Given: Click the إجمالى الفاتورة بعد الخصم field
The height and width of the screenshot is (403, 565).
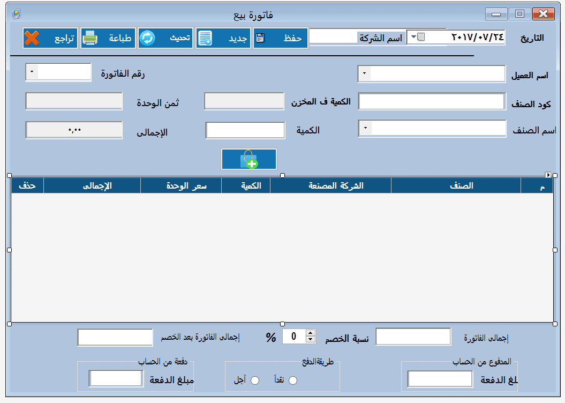Looking at the screenshot, I should pyautogui.click(x=115, y=338).
